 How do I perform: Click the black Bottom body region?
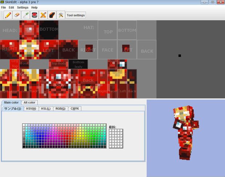(78, 64)
